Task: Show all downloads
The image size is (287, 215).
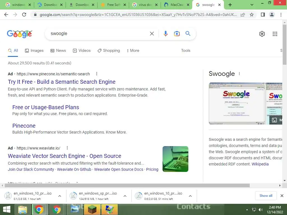Action: coord(266,196)
